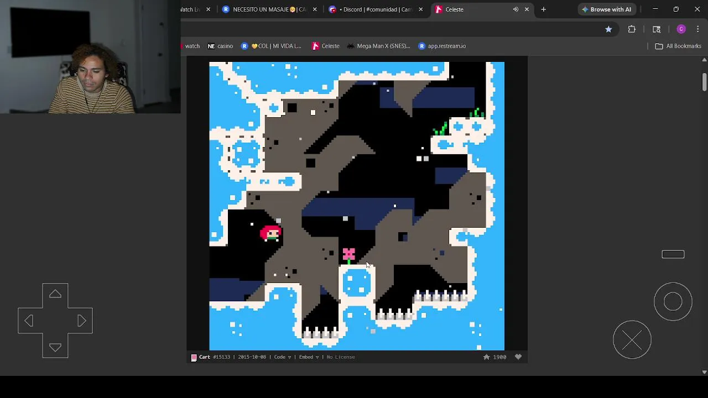Open the Chrome three-dot menu
This screenshot has height=398, width=708.
698,29
